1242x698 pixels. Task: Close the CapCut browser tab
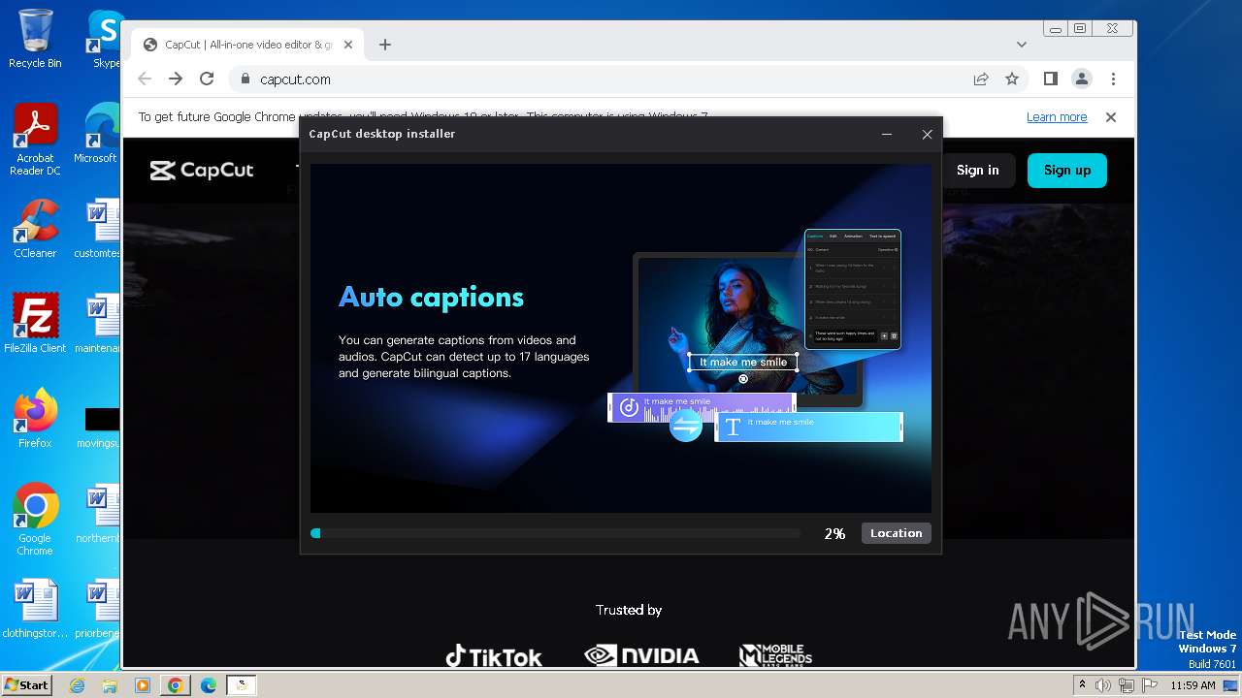pos(348,45)
